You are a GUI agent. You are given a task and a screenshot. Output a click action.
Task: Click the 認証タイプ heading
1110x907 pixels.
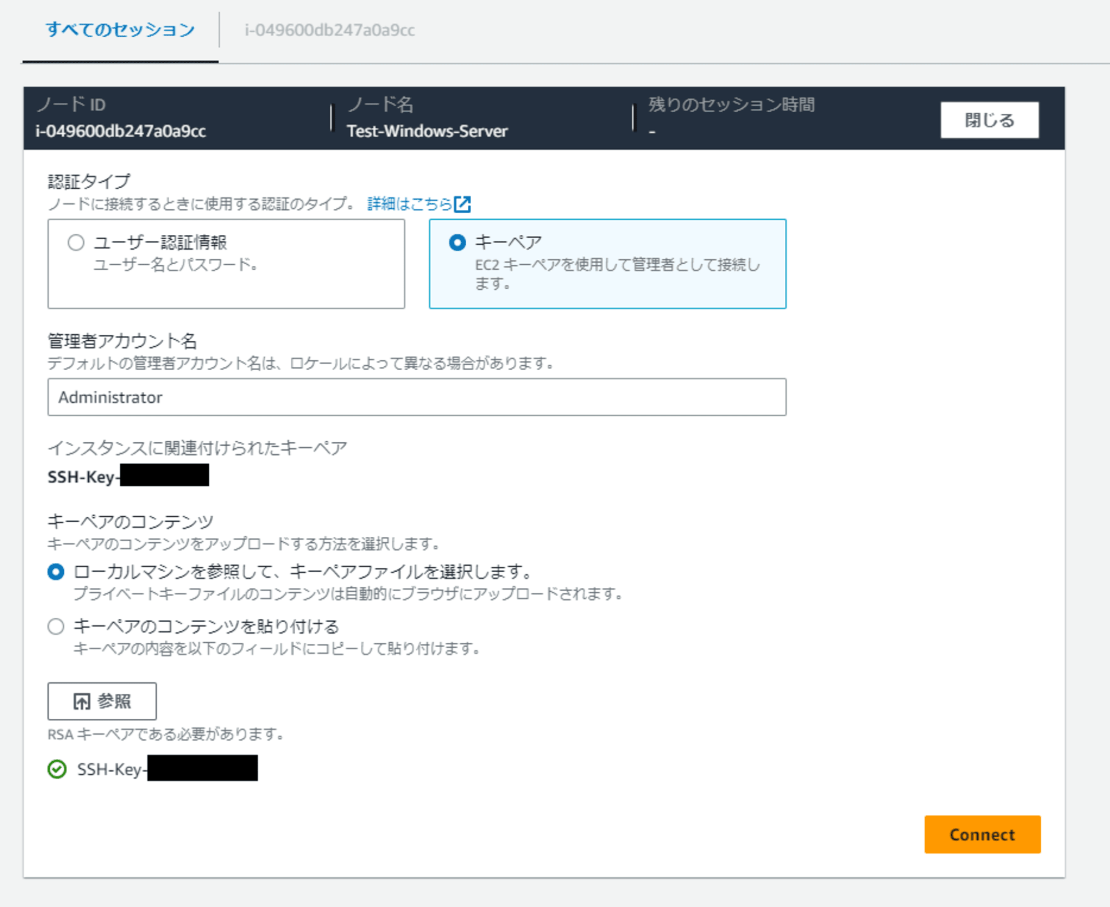pos(89,181)
